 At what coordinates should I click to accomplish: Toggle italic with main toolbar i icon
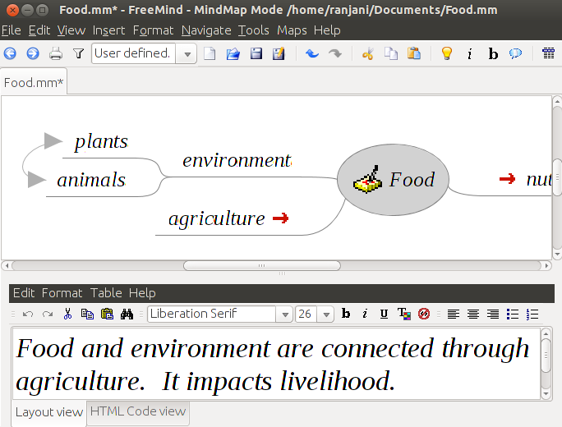(469, 54)
